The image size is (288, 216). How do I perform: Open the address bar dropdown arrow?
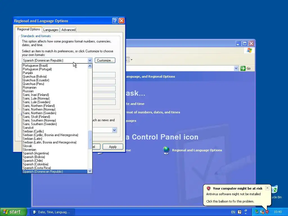pyautogui.click(x=236, y=68)
